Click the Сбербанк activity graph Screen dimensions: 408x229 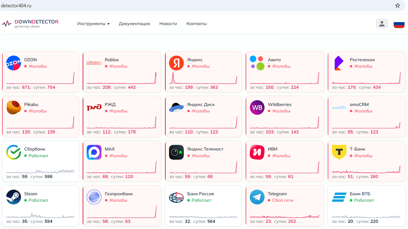(x=40, y=171)
